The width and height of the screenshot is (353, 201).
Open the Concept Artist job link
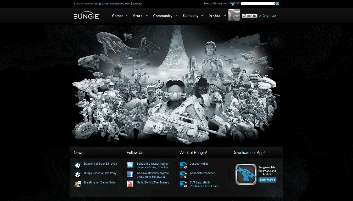pos(199,164)
